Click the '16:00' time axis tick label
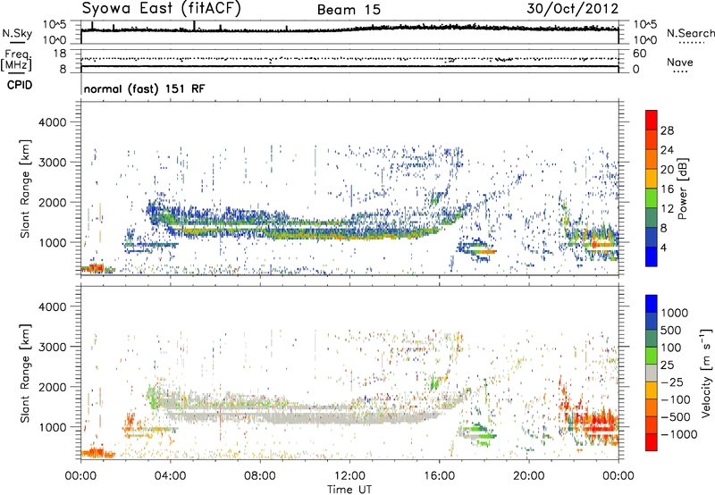Screen dimensions: 715x495 point(439,476)
